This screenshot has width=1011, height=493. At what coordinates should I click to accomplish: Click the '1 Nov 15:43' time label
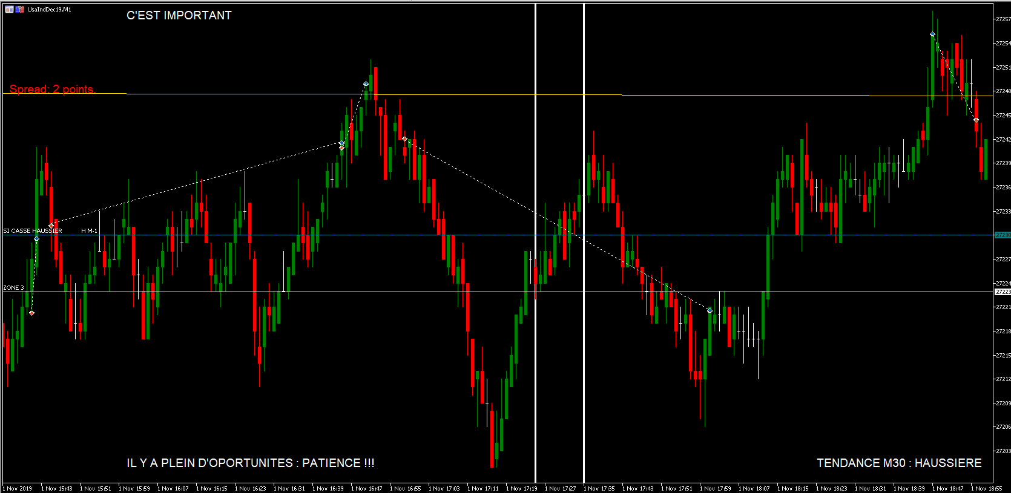tap(57, 488)
